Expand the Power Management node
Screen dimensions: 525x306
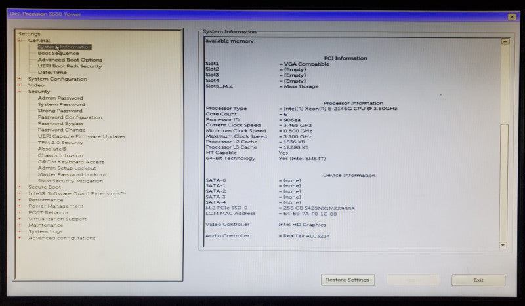pyautogui.click(x=20, y=206)
